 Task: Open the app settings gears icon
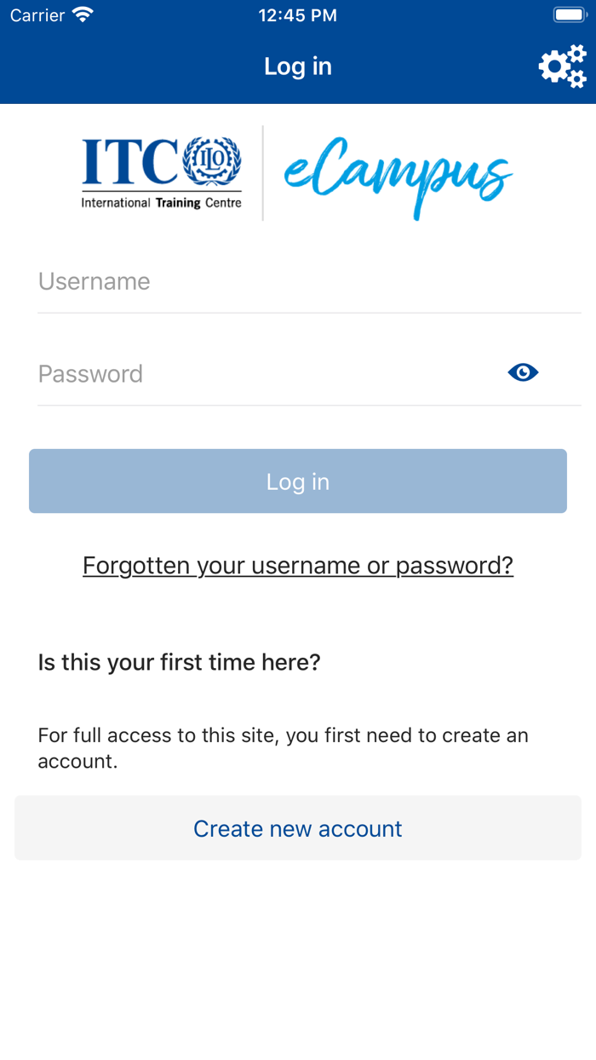pos(563,66)
